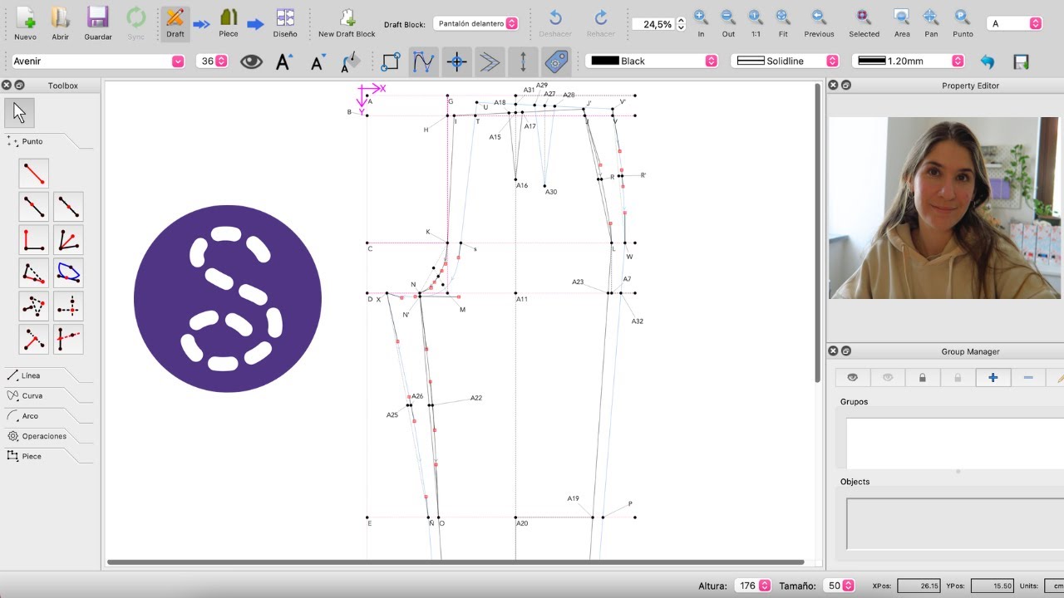Switch to Diseño layout mode
The height and width of the screenshot is (598, 1064).
click(x=285, y=23)
